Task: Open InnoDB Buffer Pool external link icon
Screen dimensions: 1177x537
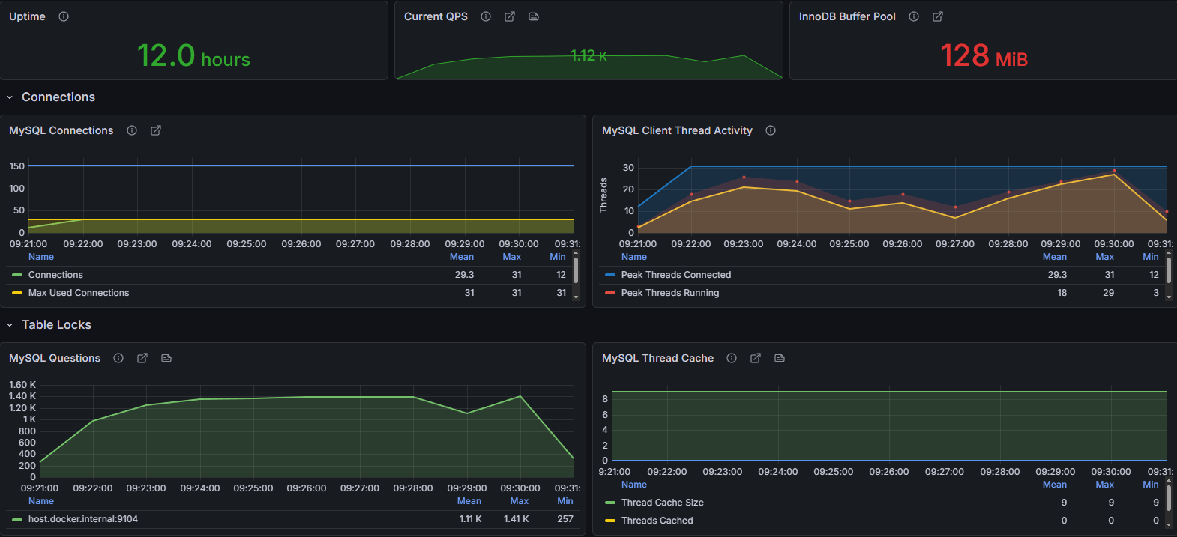Action: coord(938,16)
